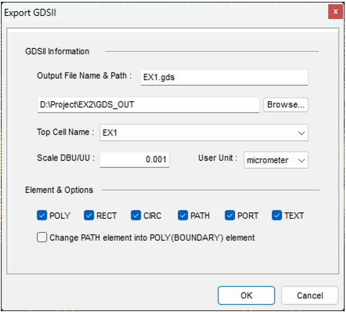Screen dimensions: 346x312
Task: Toggle the RECT element checkbox
Action: click(89, 216)
